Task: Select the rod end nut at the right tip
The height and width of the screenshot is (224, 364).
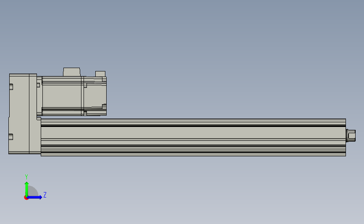Action: 351,136
